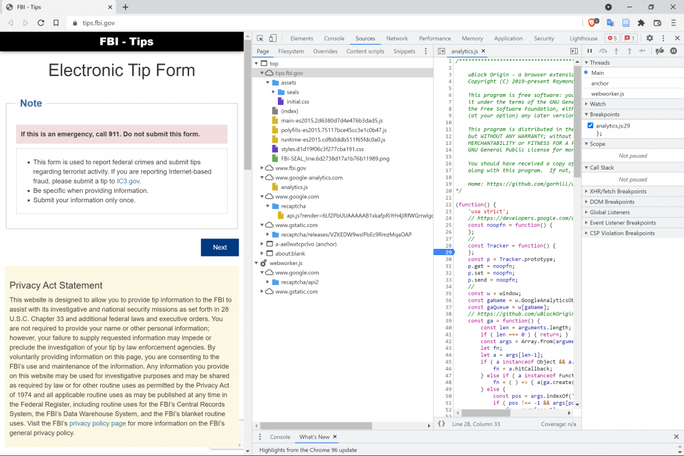Viewport: 684px width, 456px height.
Task: Open more navigator tabs menu beside Snippets
Action: pyautogui.click(x=425, y=51)
